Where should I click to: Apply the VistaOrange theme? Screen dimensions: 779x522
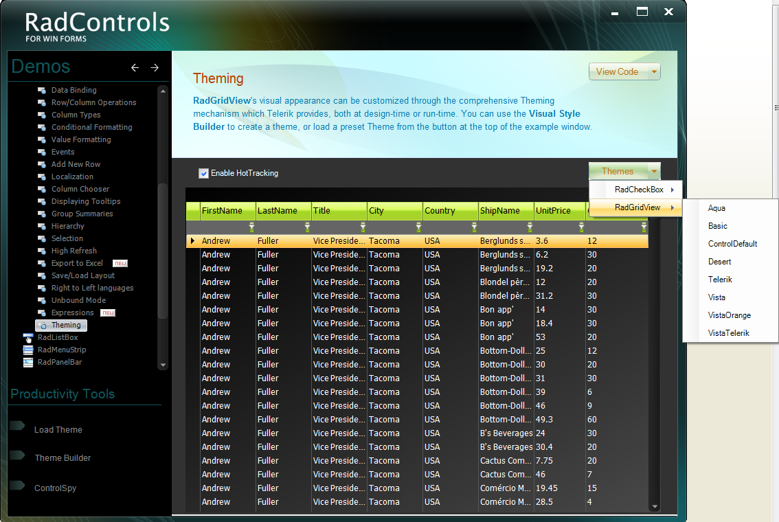pos(730,315)
